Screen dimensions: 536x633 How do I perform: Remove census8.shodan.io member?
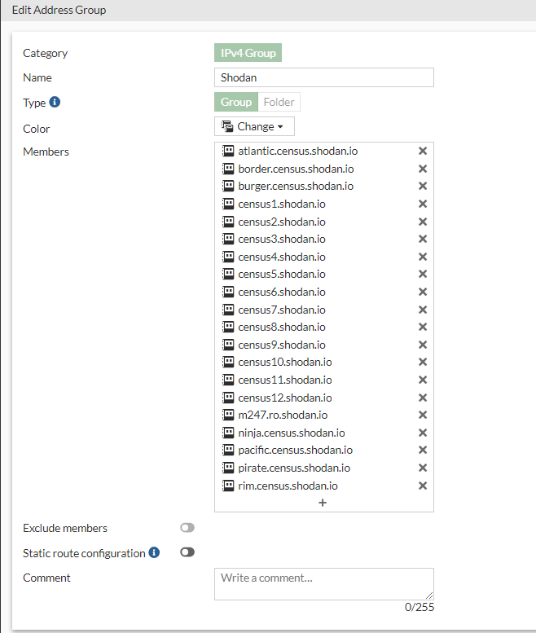click(423, 327)
